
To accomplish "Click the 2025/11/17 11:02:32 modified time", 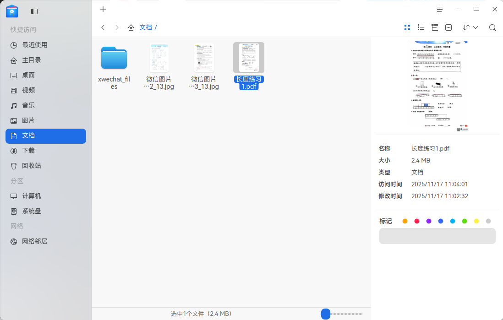I will (439, 196).
